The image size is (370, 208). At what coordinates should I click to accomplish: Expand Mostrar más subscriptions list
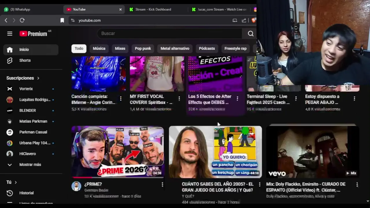click(x=31, y=165)
